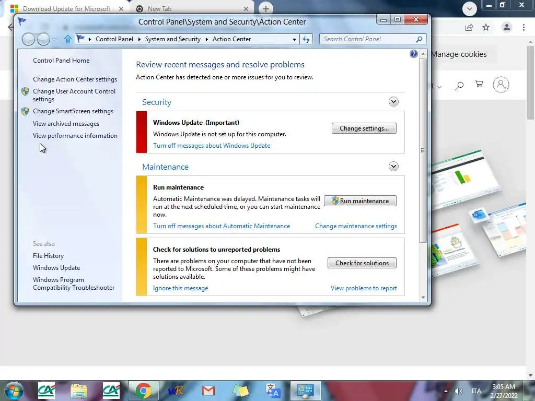Open Sticky Notes taskbar icon

[240, 391]
